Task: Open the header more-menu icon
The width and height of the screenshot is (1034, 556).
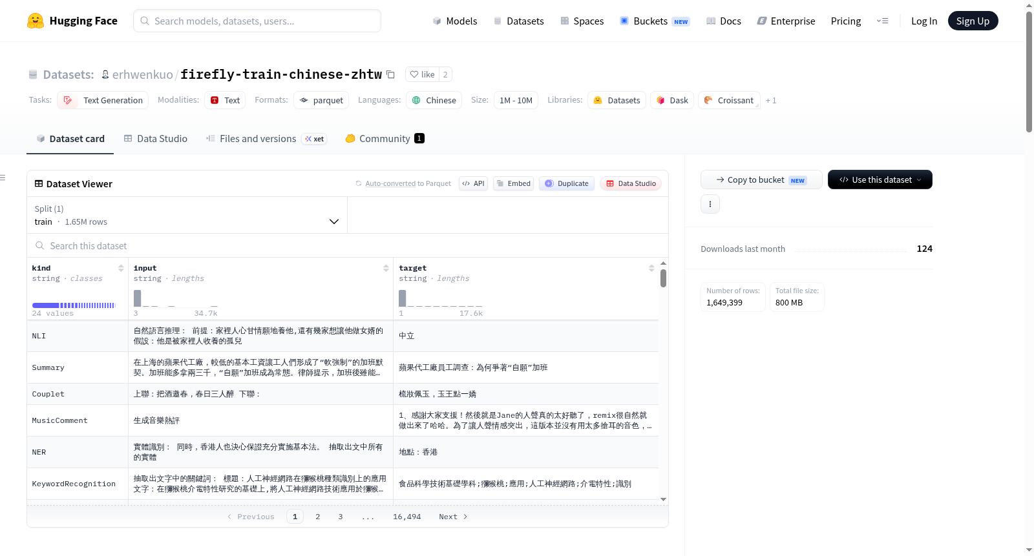Action: (882, 21)
